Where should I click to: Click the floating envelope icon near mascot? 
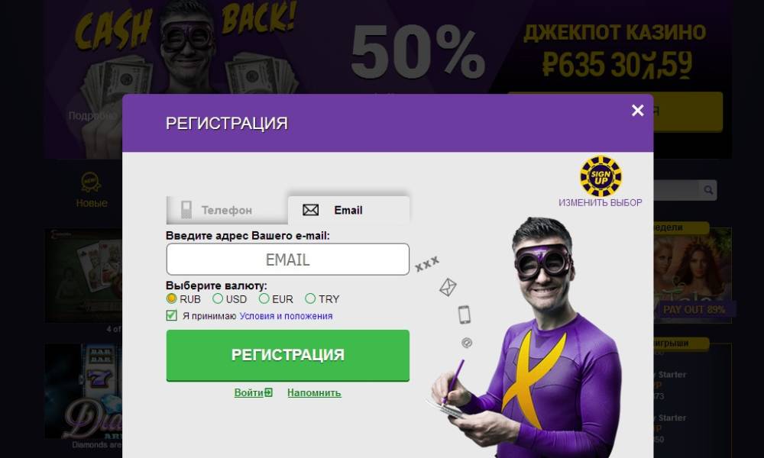tap(448, 287)
